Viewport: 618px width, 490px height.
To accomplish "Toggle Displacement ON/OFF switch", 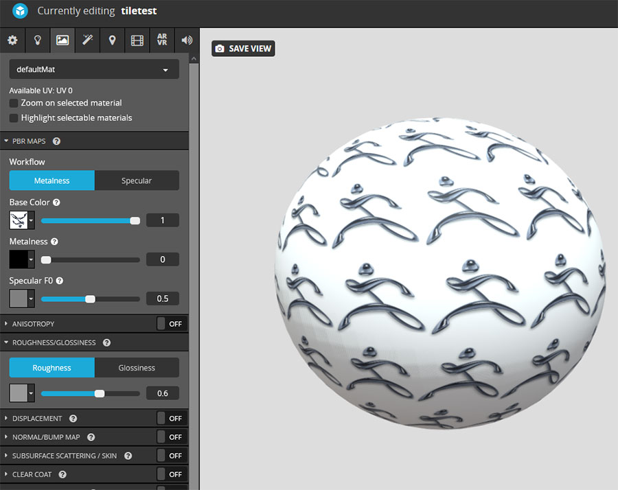I will tap(172, 419).
